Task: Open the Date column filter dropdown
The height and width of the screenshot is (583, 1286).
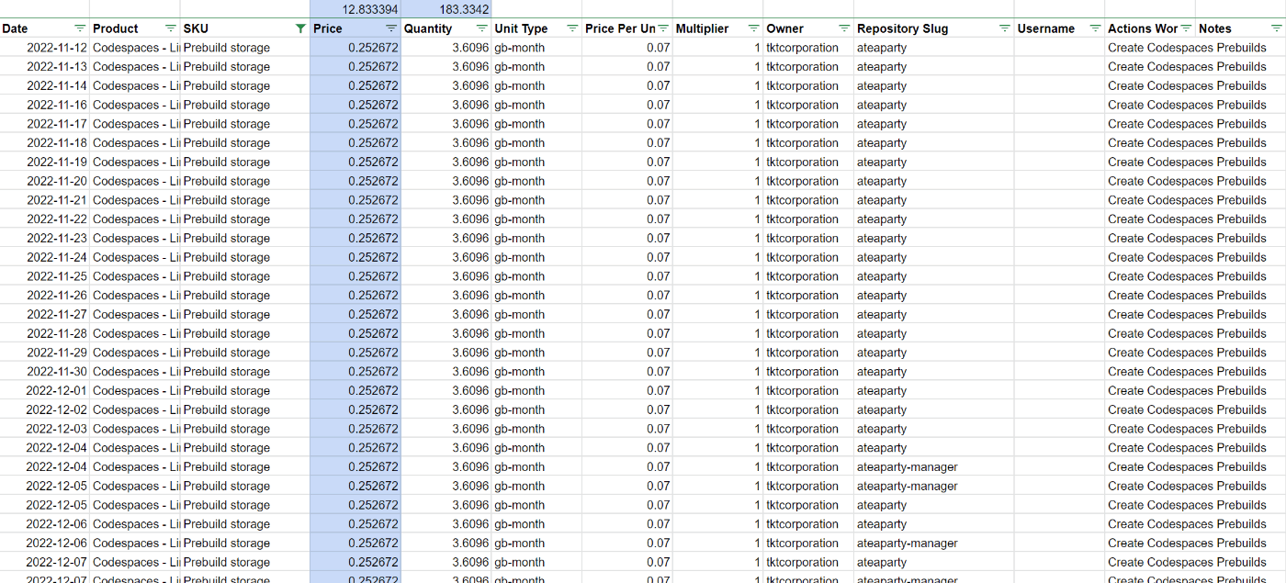Action: [80, 28]
